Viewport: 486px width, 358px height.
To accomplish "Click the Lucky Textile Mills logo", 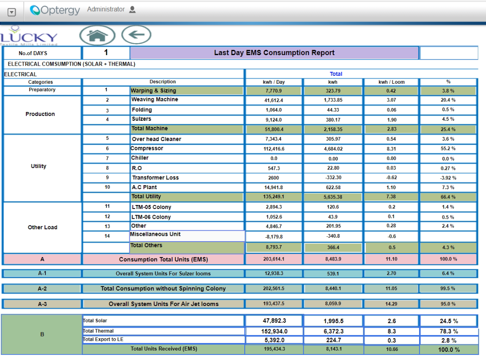I will point(29,37).
